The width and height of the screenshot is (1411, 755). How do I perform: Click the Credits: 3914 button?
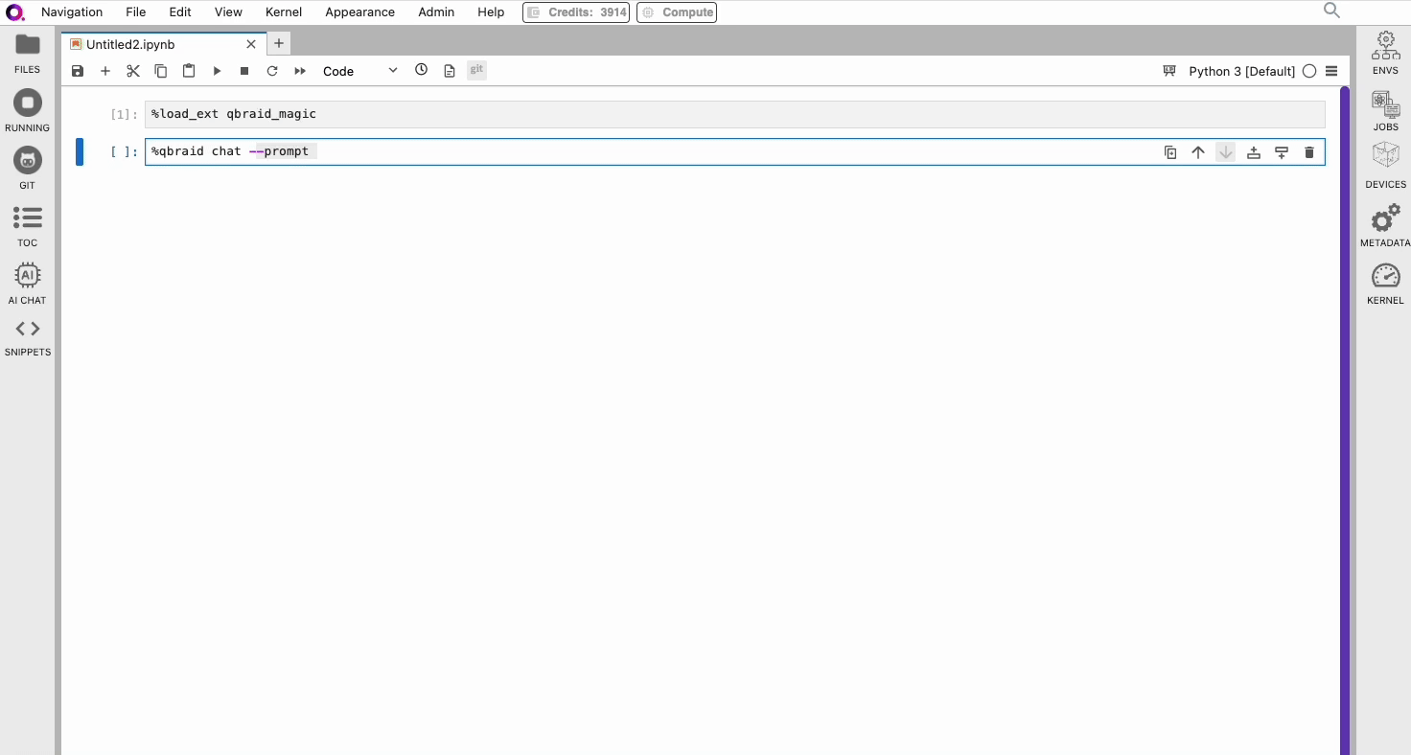pyautogui.click(x=576, y=12)
